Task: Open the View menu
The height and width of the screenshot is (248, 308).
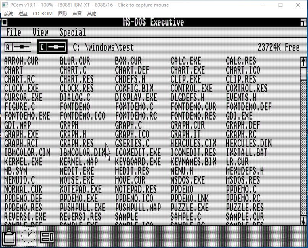Action: coord(40,32)
